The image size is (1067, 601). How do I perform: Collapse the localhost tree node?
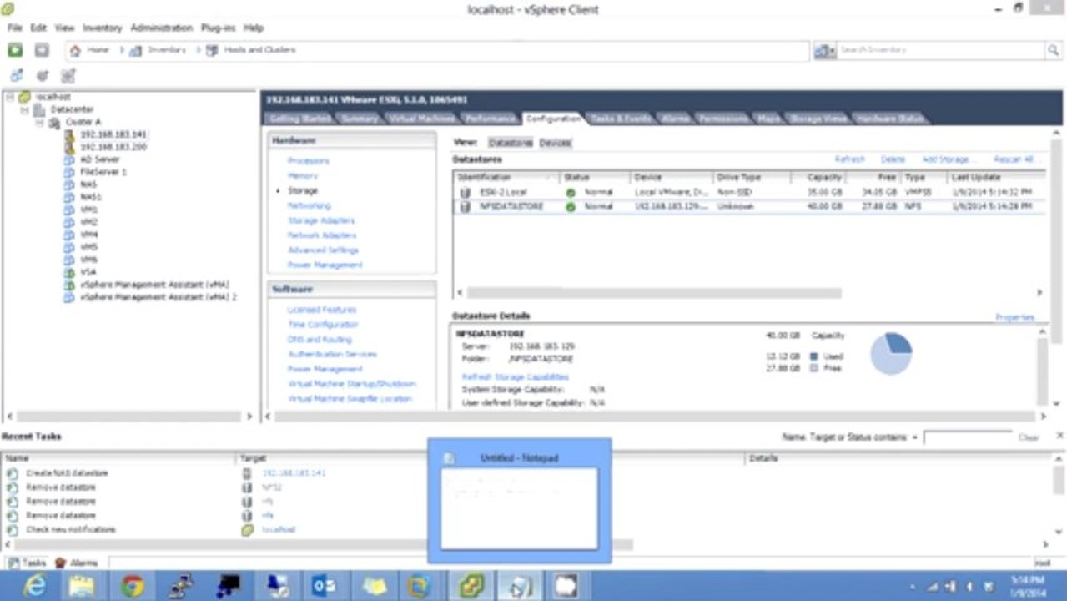coord(10,98)
